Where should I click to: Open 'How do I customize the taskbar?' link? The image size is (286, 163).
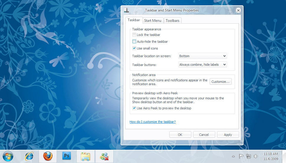[x=152, y=122]
